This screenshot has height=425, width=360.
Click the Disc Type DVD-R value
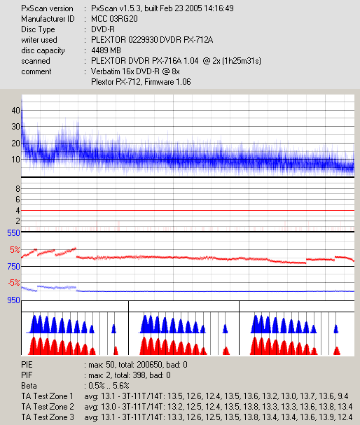[103, 29]
